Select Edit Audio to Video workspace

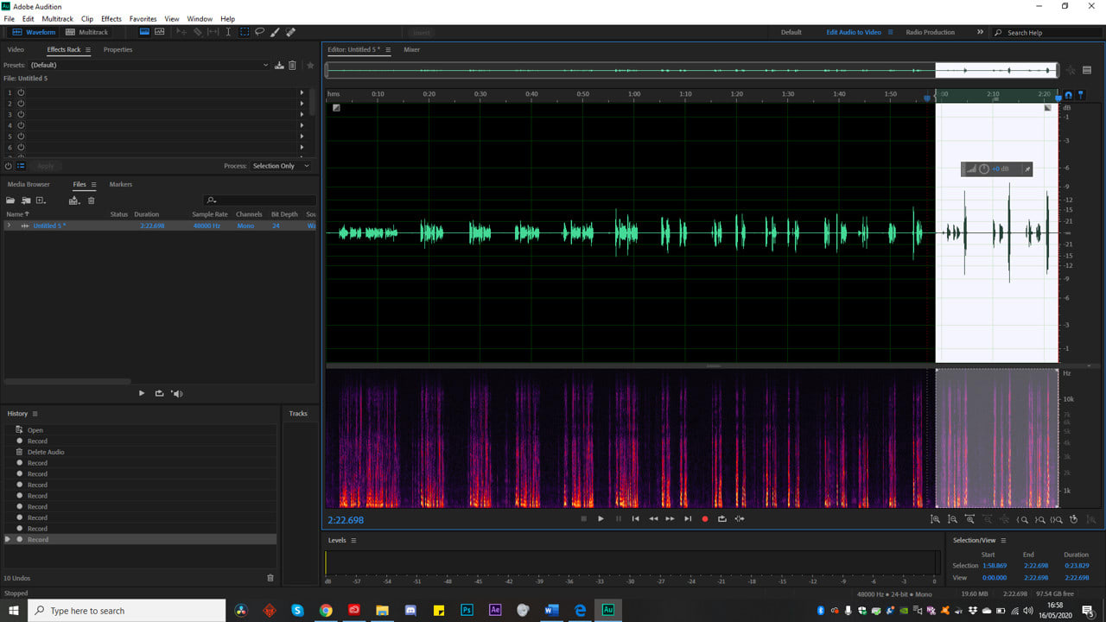(854, 32)
